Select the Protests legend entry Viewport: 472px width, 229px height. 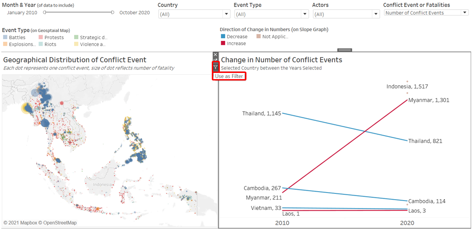pos(54,38)
